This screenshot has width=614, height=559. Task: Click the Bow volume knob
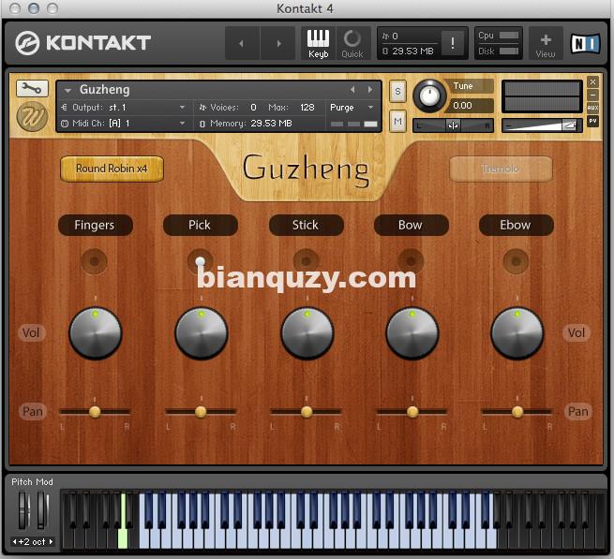tap(412, 333)
